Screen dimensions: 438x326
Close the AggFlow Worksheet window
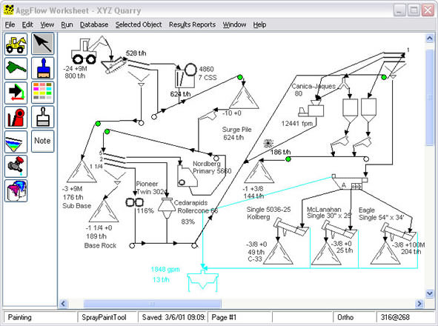[428, 10]
